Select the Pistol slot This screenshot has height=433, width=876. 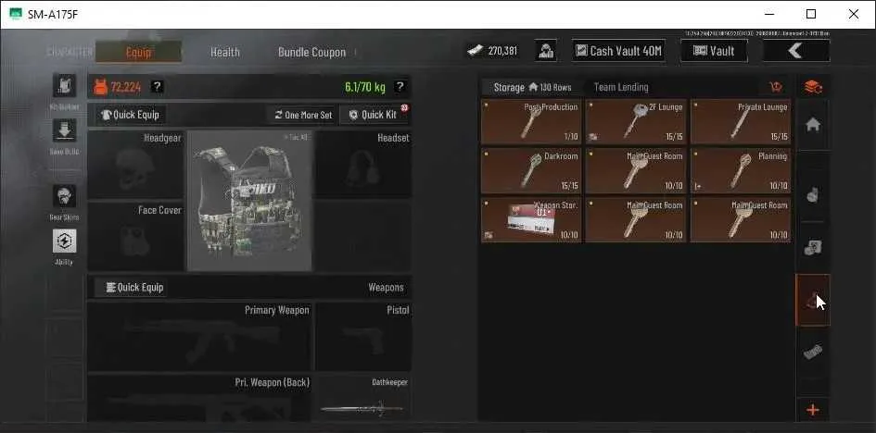[363, 337]
